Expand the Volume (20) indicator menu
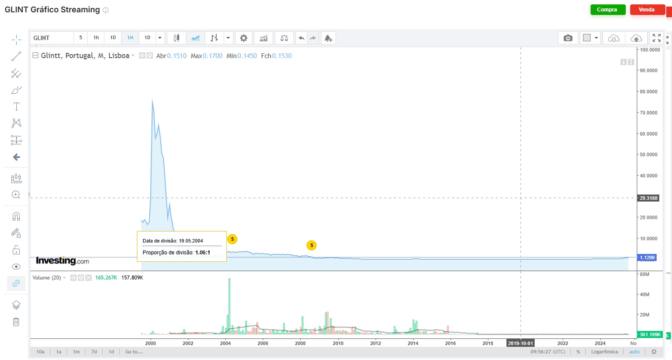This screenshot has height=360, width=672. 64,278
